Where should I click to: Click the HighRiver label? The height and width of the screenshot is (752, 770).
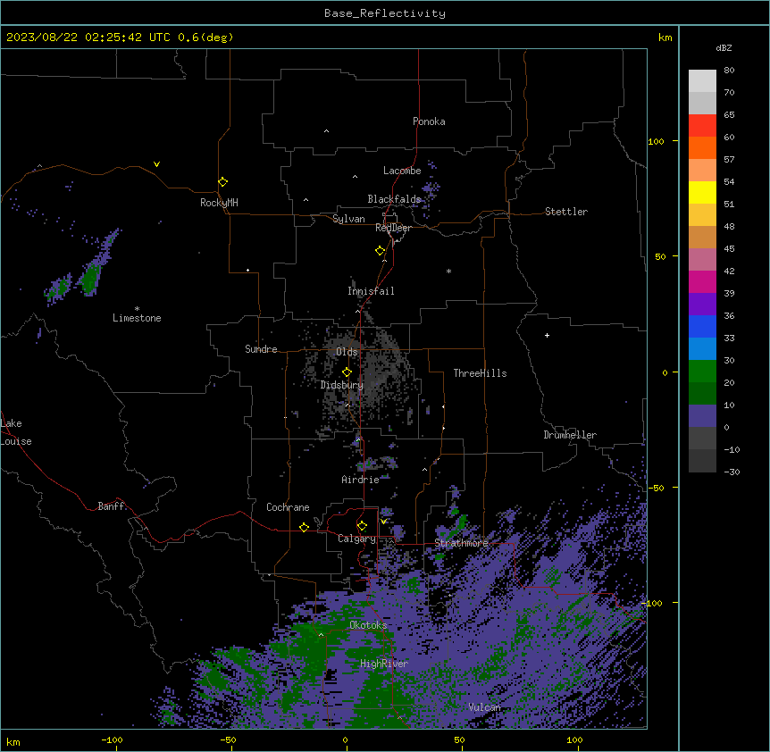point(384,664)
